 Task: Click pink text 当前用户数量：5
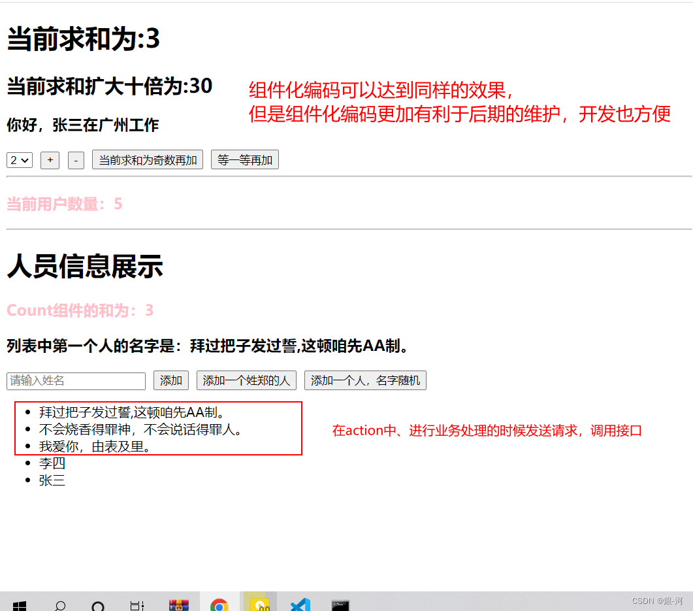pos(65,205)
